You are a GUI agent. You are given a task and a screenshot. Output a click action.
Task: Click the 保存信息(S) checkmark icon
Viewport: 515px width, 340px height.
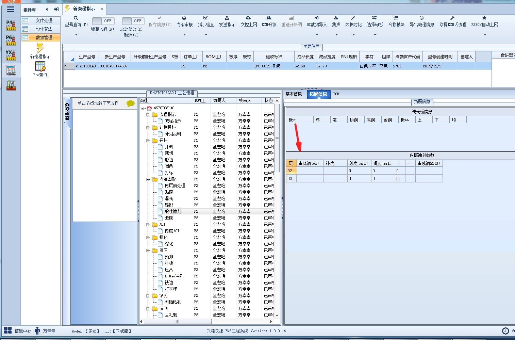(160, 18)
